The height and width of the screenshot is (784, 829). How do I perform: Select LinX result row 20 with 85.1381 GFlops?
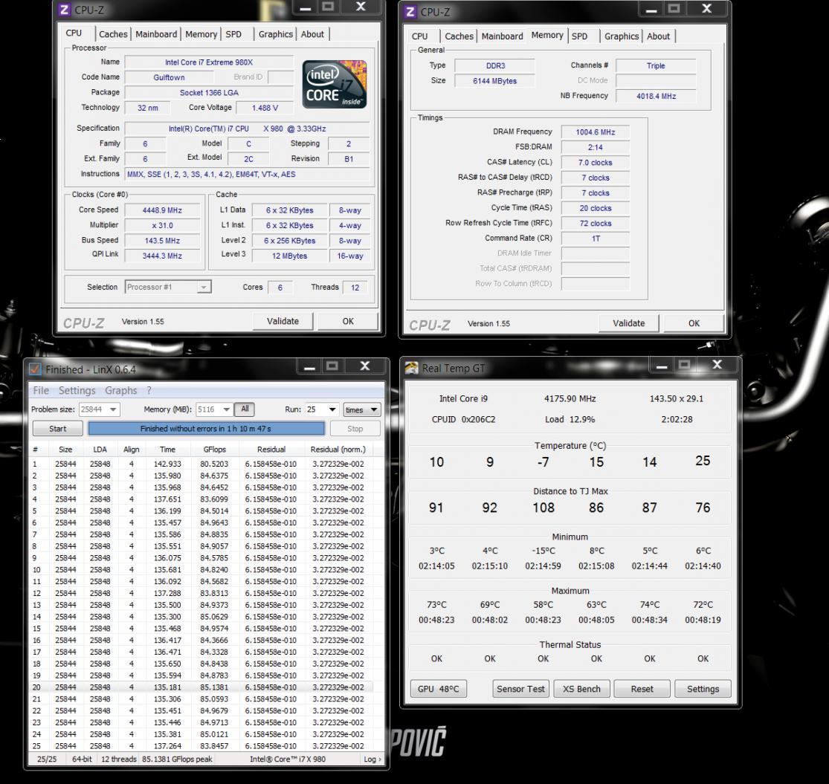201,687
